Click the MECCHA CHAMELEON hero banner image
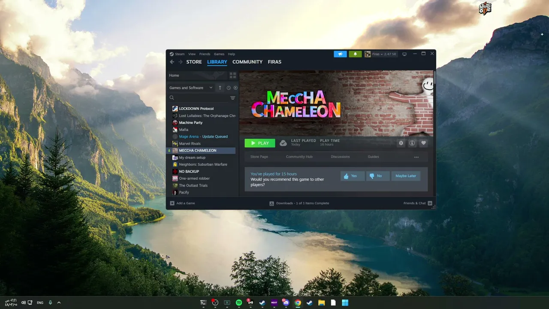 click(336, 103)
